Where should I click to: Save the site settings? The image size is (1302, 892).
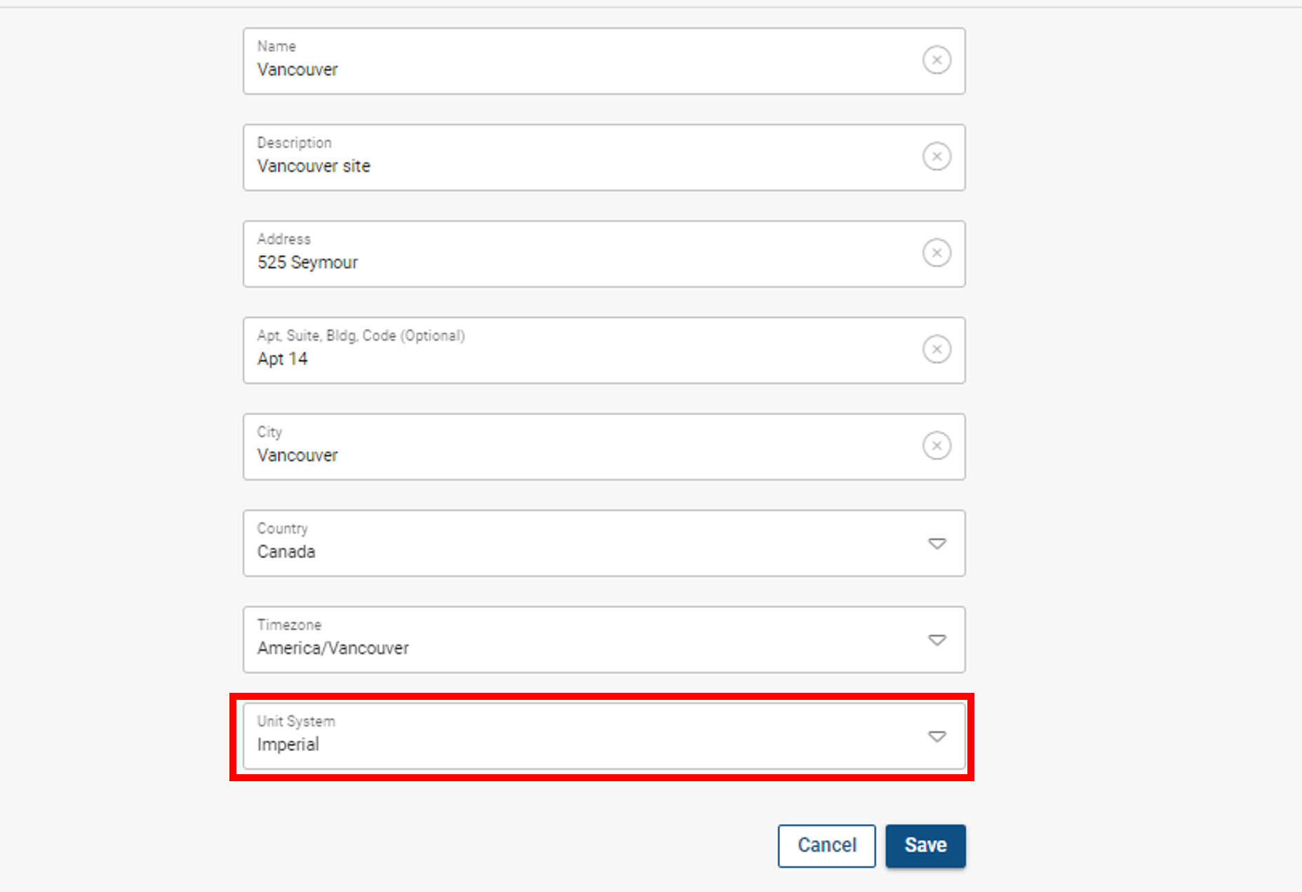click(x=925, y=846)
